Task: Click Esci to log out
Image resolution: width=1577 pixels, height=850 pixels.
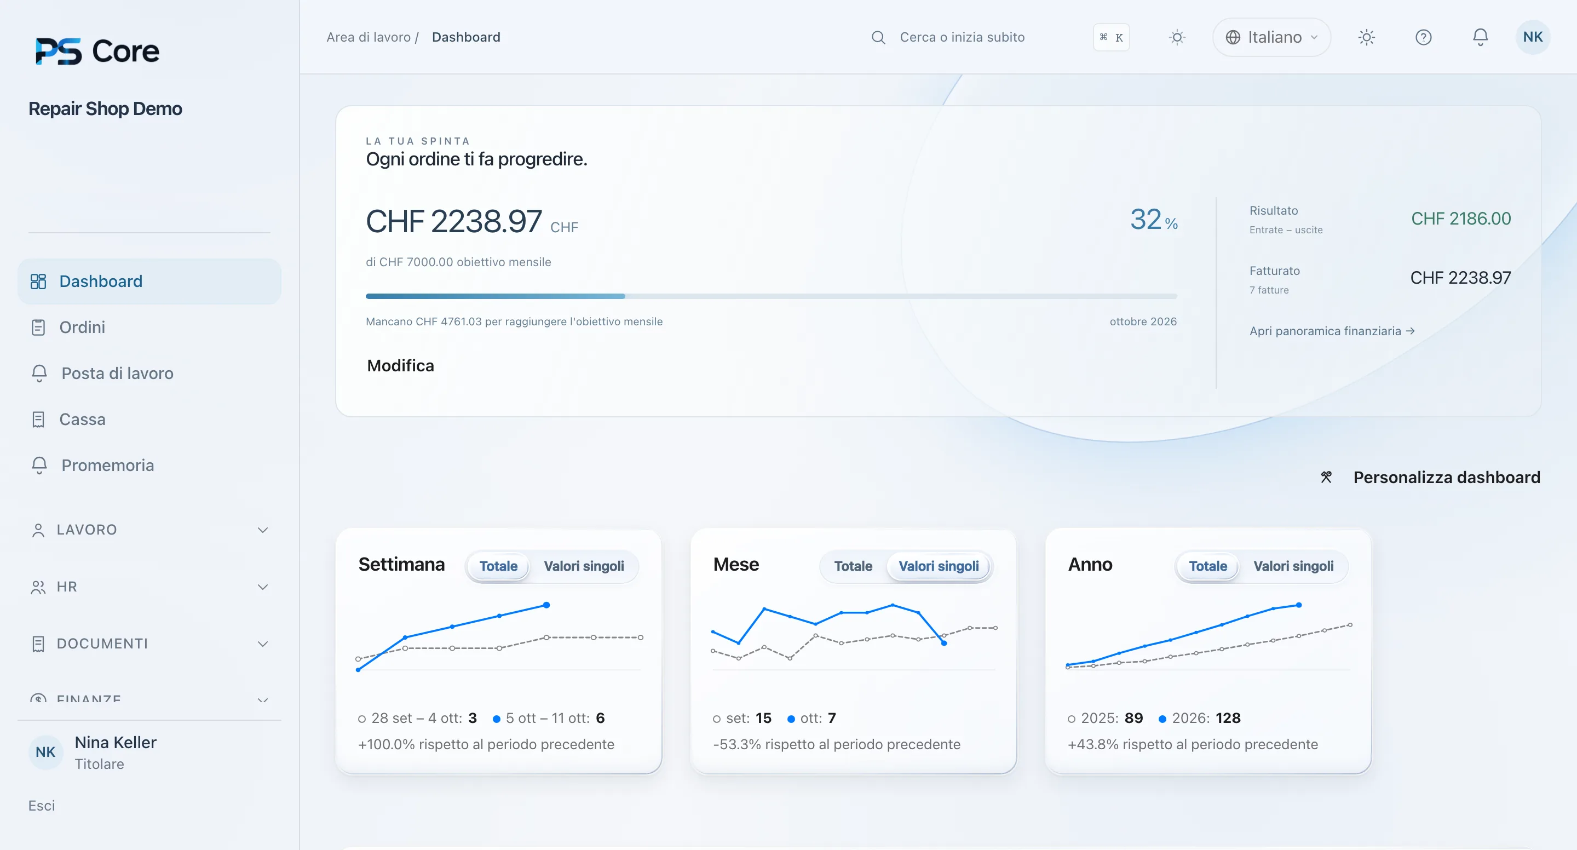Action: 42,805
